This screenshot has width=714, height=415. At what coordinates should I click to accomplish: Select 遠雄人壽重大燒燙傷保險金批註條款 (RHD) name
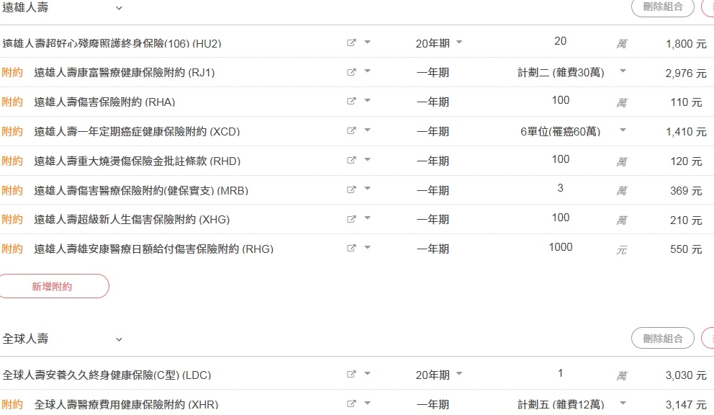tap(137, 161)
